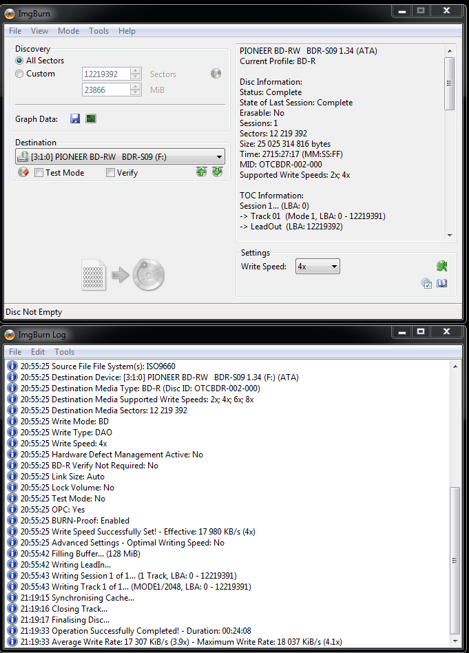Click the 'Disc Not Empty' status bar text
469x653 pixels.
[x=34, y=312]
